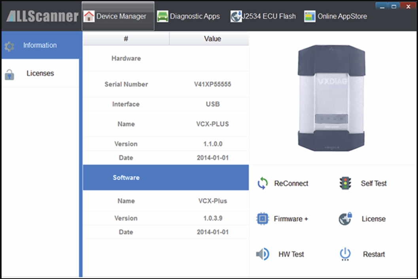Viewport: 418px width, 279px height.
Task: Click the Value column header
Action: (212, 39)
